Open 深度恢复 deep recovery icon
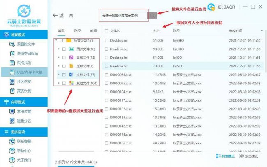Screen dimensions: 267x167 (x=12, y=91)
